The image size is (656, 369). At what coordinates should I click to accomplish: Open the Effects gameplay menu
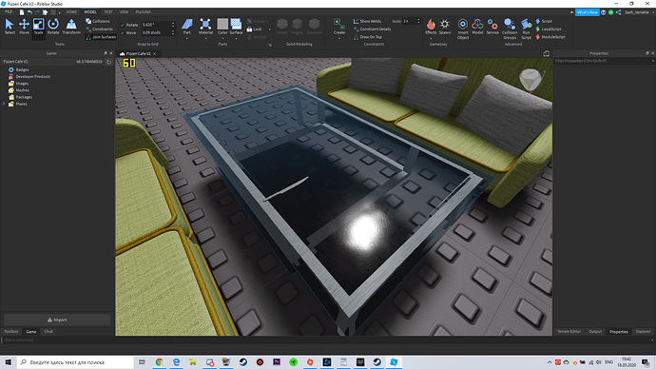[431, 26]
